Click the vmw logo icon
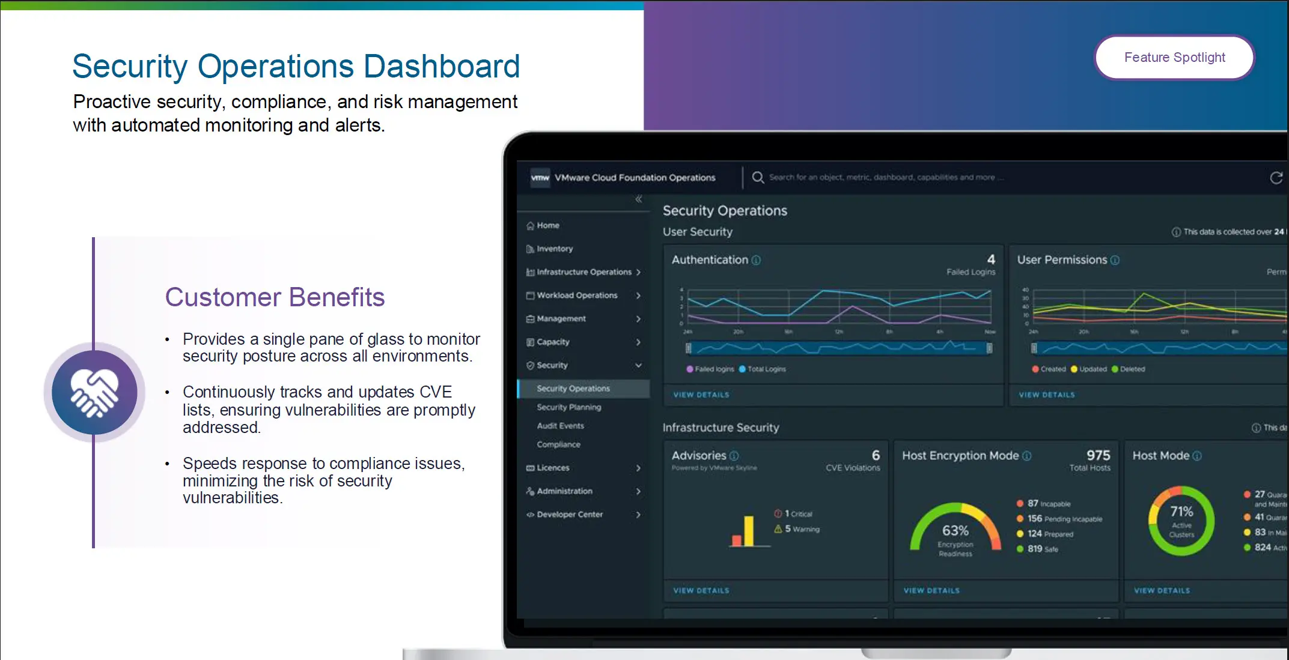Viewport: 1289px width, 660px height. pyautogui.click(x=540, y=178)
